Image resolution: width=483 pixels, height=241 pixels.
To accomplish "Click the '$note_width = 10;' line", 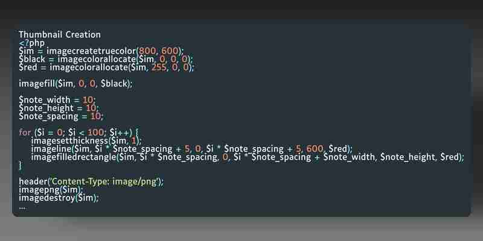I will click(x=57, y=100).
